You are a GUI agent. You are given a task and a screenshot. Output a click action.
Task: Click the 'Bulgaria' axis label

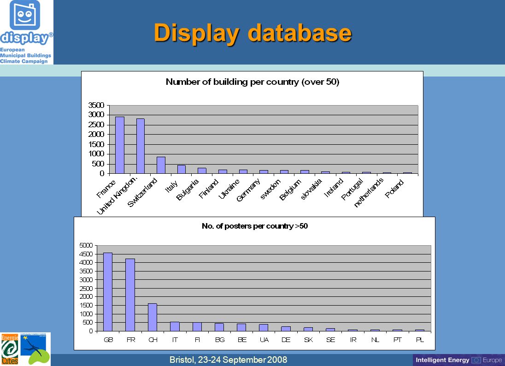pos(188,189)
